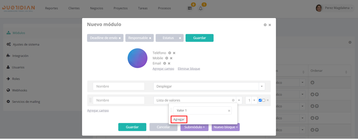The image size is (358, 139).
Task: Open the Lista de valores dropdown arrow
Action: 239,100
